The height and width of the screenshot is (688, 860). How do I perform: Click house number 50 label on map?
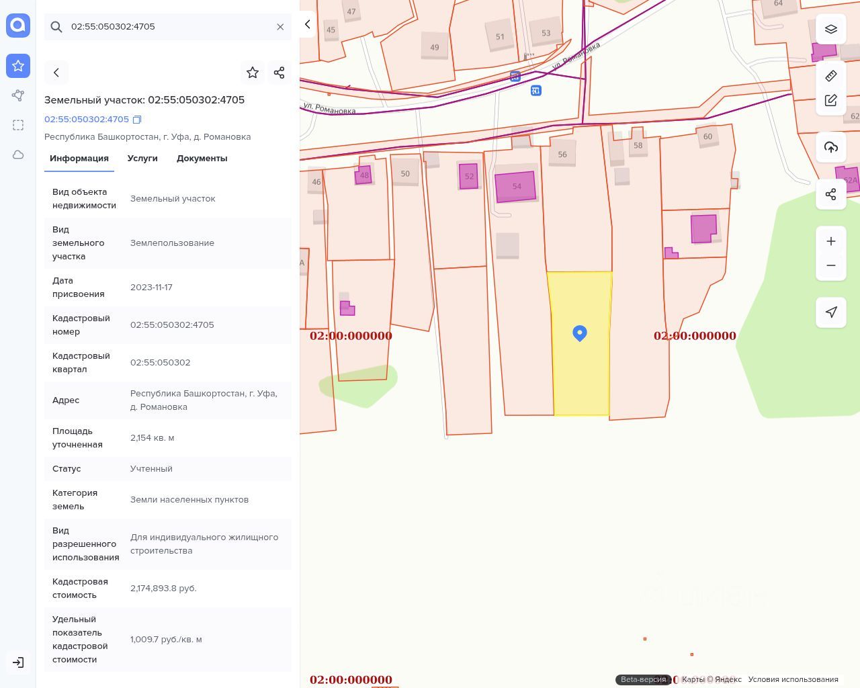click(x=405, y=173)
